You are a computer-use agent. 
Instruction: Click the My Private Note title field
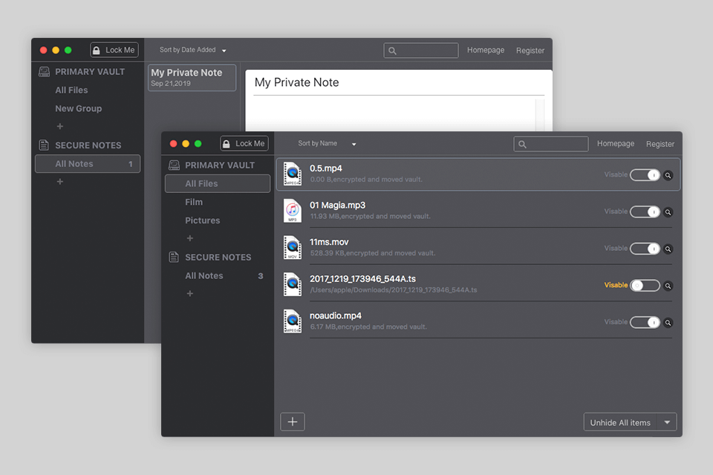coord(399,82)
